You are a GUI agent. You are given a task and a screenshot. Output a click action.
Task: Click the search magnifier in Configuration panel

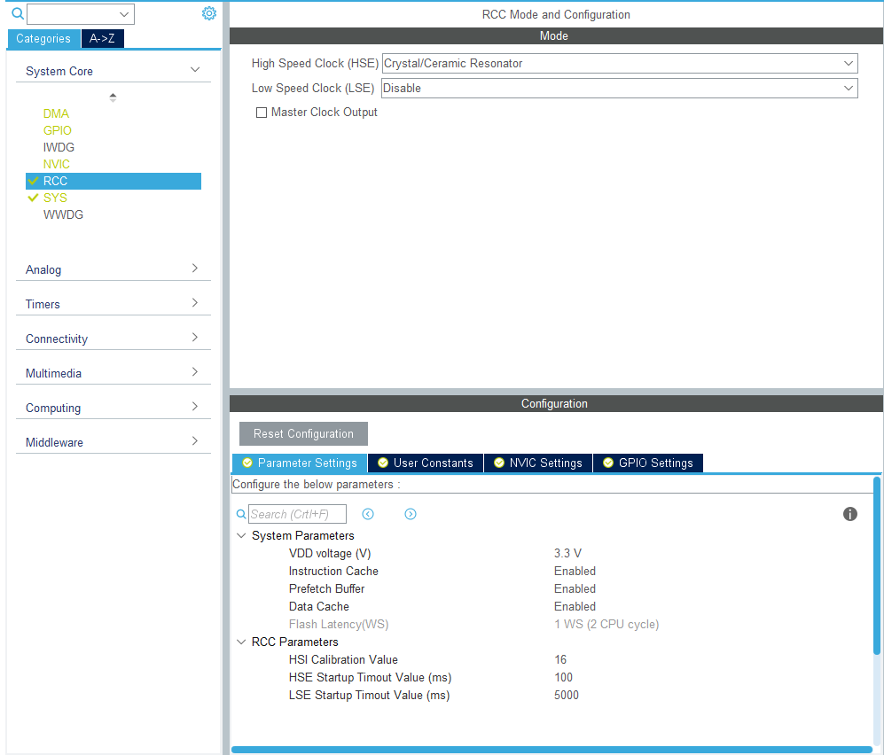point(241,514)
